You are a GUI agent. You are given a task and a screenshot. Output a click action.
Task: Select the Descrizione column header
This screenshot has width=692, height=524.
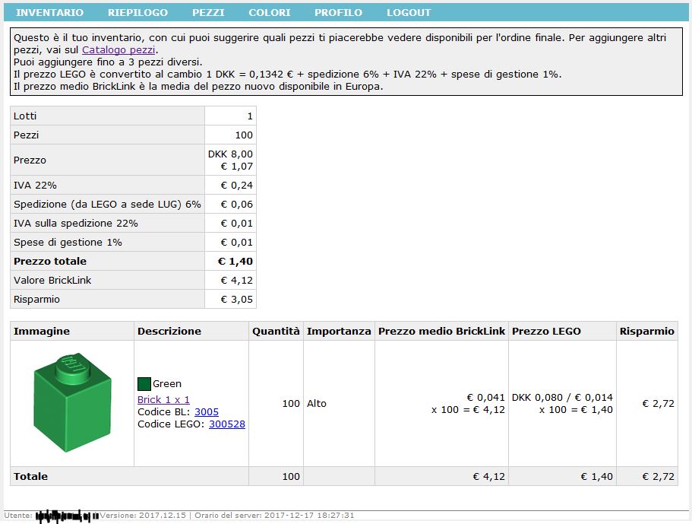[191, 331]
